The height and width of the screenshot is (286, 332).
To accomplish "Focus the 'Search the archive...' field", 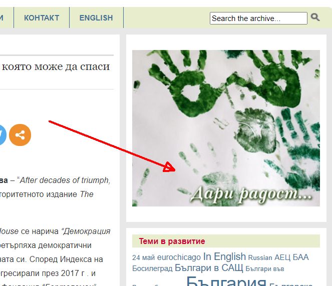I will click(x=258, y=18).
